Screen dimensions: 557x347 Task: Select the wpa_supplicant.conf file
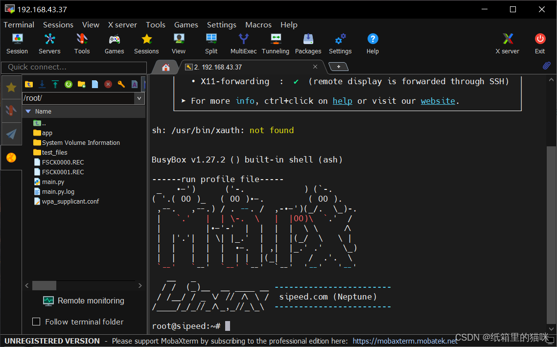click(x=67, y=201)
